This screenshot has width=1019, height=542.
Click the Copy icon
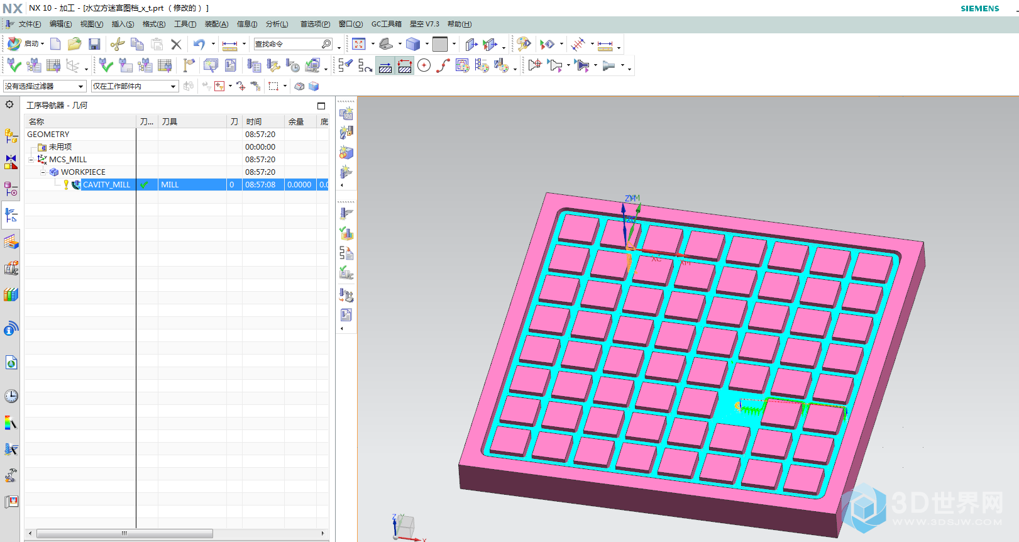tap(137, 44)
